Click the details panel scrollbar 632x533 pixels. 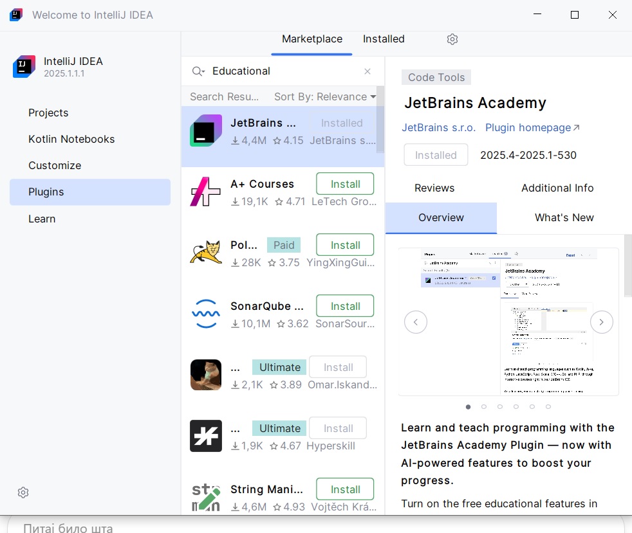pos(628,266)
